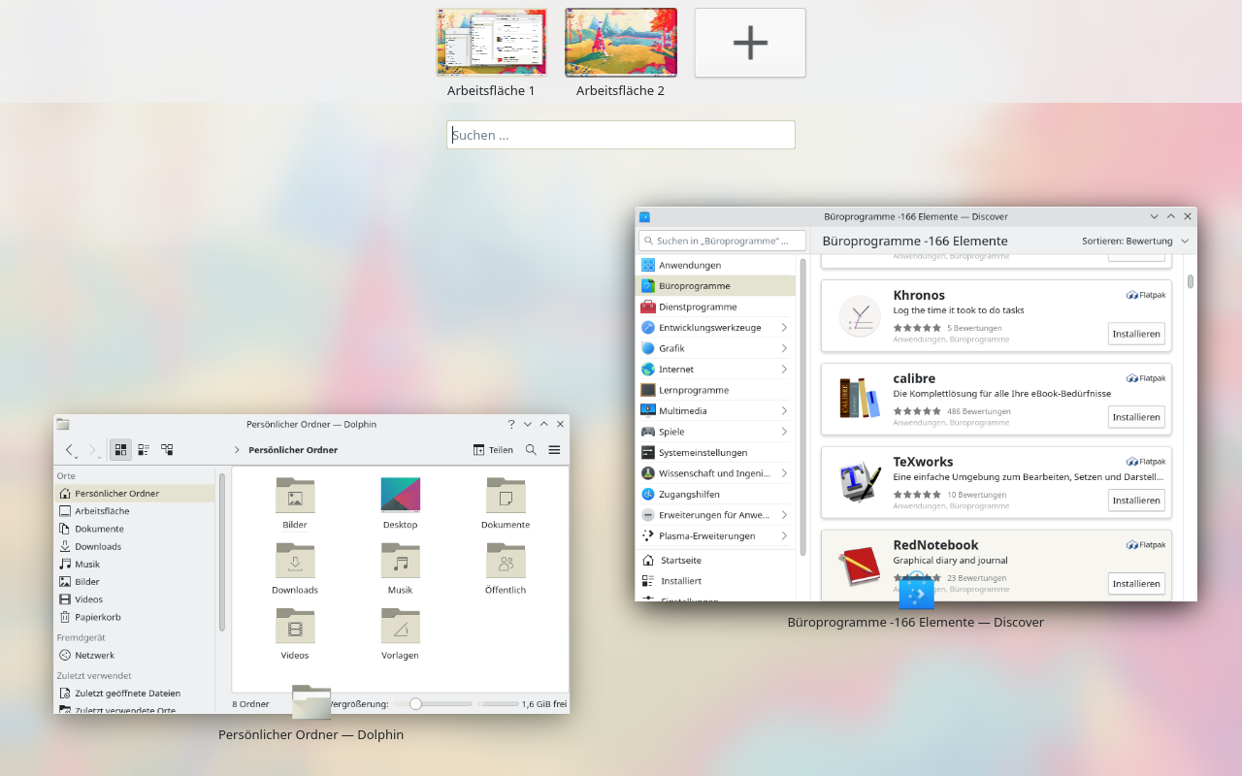Click the Dolphin icon-size zoom slider

coord(432,704)
